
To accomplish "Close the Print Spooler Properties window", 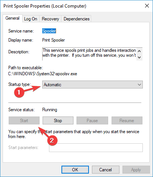I will point(147,6).
